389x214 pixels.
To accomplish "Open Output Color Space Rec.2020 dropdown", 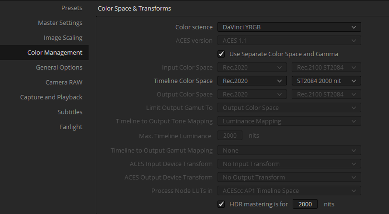I will pos(252,94).
